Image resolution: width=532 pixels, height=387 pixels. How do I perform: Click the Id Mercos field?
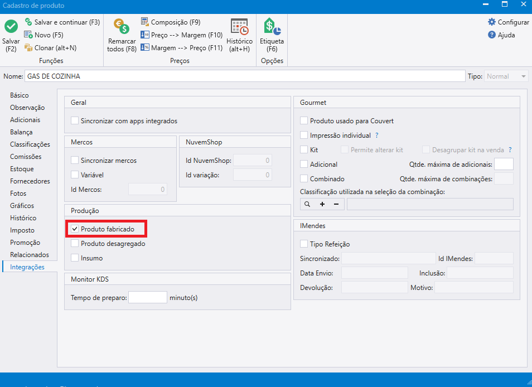coord(148,189)
